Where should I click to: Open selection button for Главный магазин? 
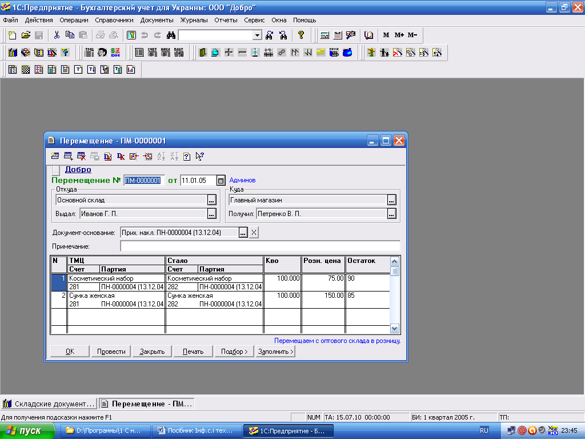coord(391,200)
